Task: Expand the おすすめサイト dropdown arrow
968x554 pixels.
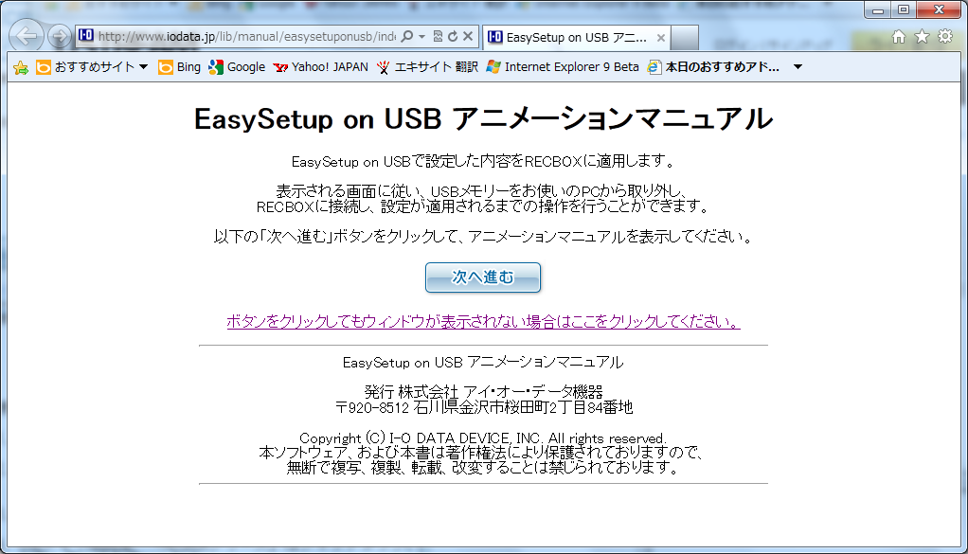Action: coord(143,66)
